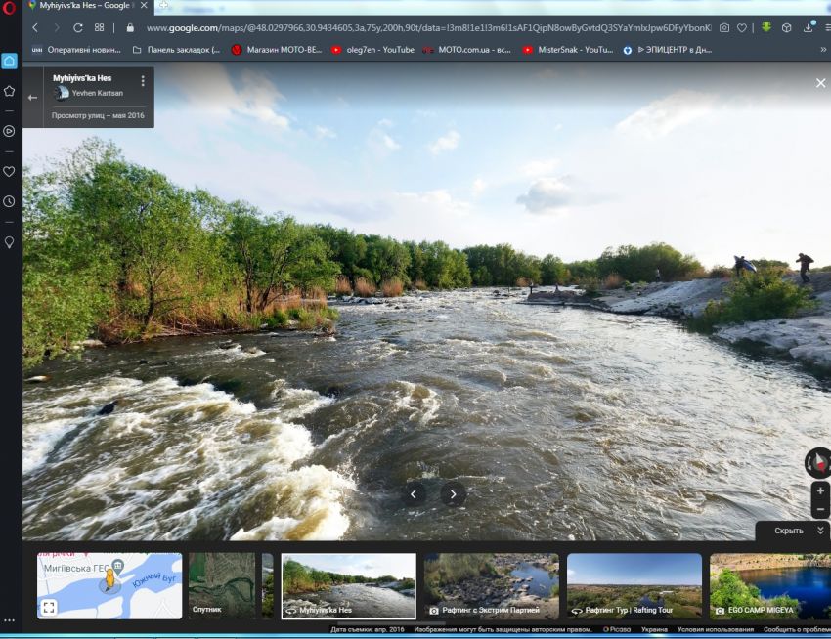The width and height of the screenshot is (831, 639).
Task: Open the sidebar heart pinboards icon
Action: (x=9, y=172)
